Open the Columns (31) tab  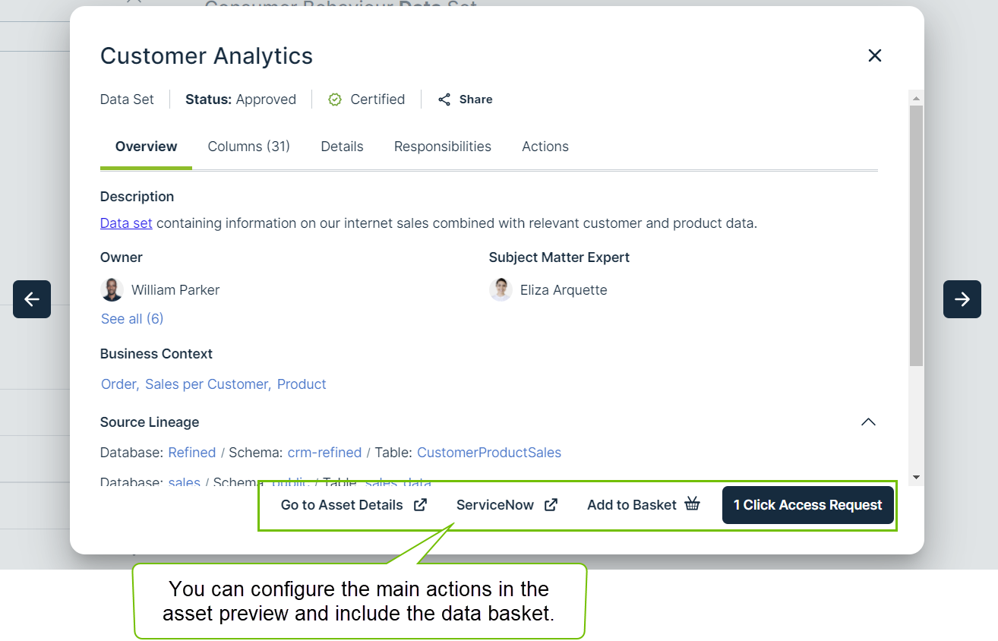[x=248, y=147]
